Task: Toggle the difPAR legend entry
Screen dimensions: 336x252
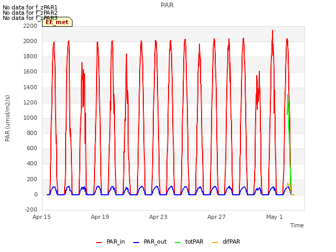Action: (226, 241)
